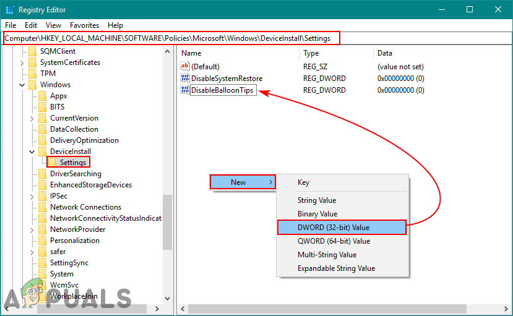Select the DisableSystemRestore value name
Screen dimensions: 513x316
click(x=226, y=79)
